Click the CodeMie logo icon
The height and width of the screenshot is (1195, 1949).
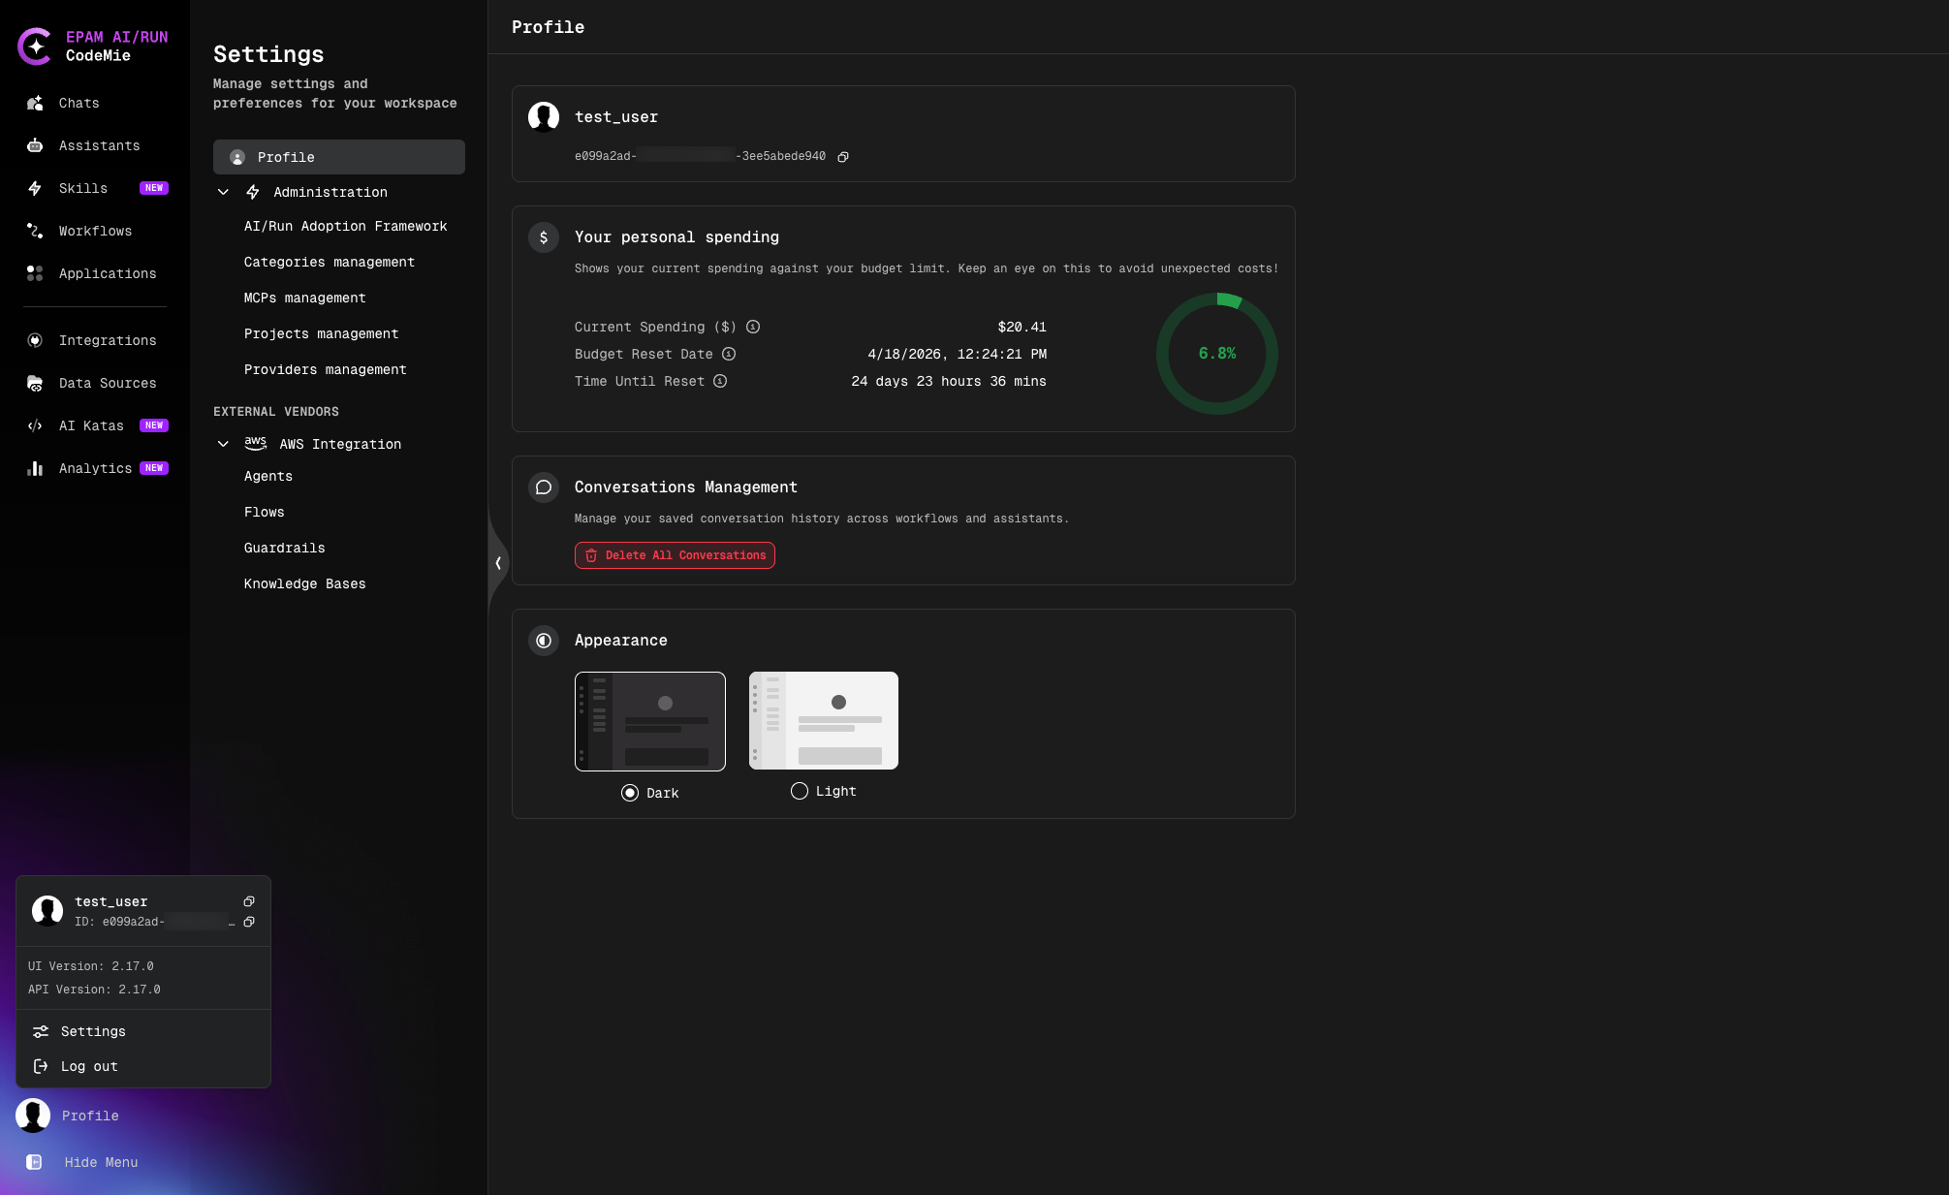coord(35,47)
